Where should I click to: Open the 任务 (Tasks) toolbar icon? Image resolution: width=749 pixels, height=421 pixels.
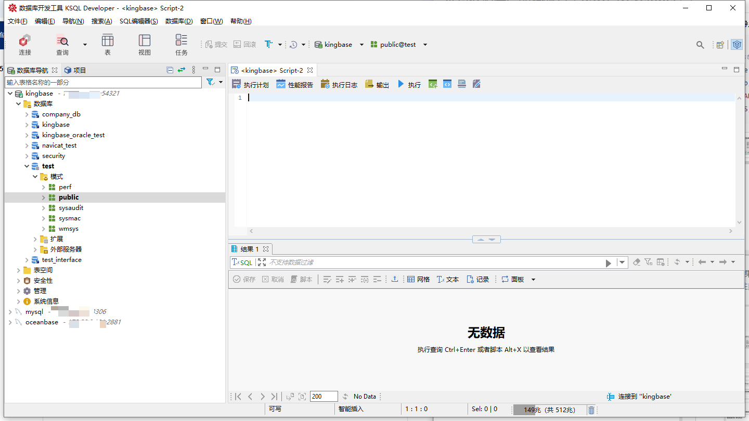click(181, 45)
